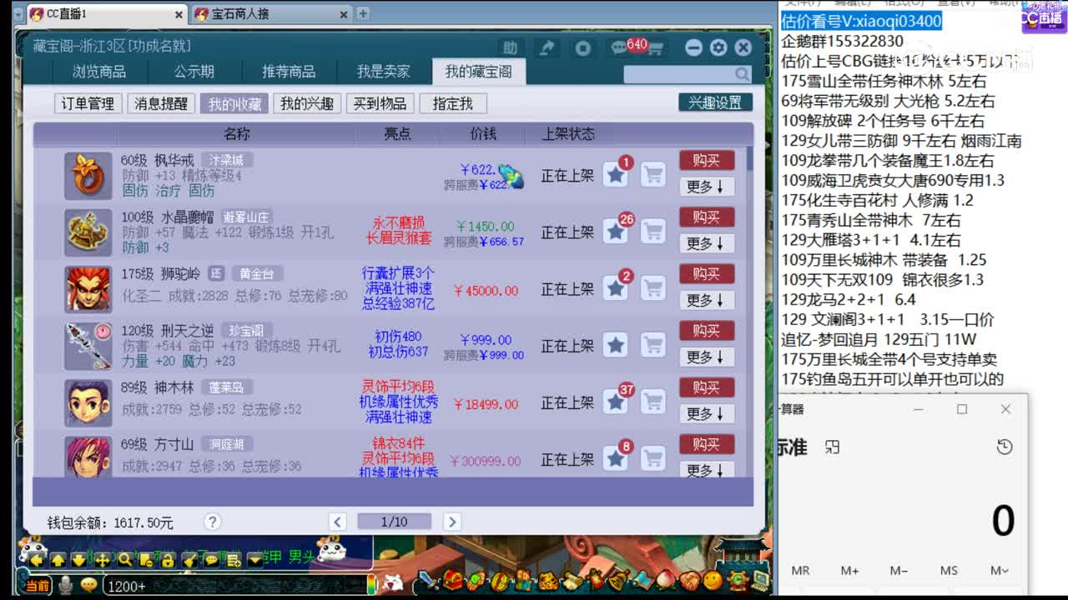Open the shopping cart icon in the title bar

point(655,47)
